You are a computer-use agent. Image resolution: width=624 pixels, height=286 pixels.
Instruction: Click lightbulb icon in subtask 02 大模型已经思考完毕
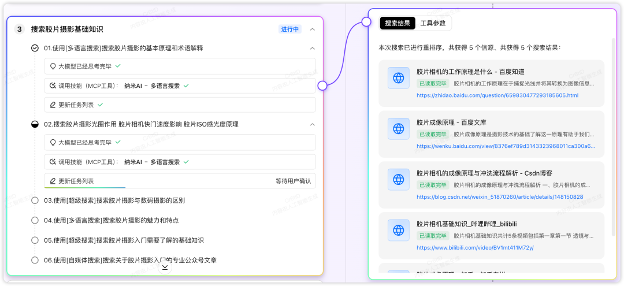[x=53, y=142]
